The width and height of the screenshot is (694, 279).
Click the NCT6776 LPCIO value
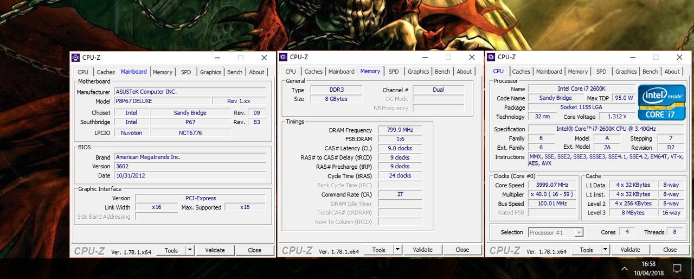[190, 132]
